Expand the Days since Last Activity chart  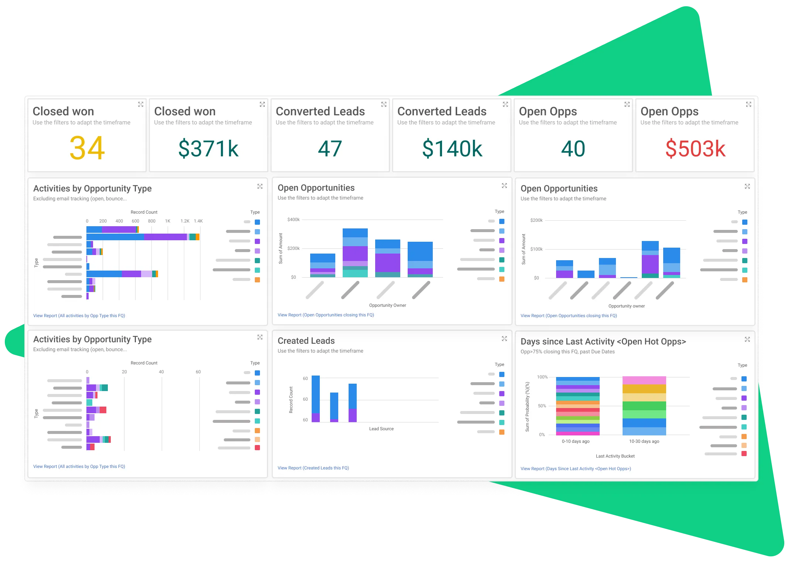(x=747, y=339)
